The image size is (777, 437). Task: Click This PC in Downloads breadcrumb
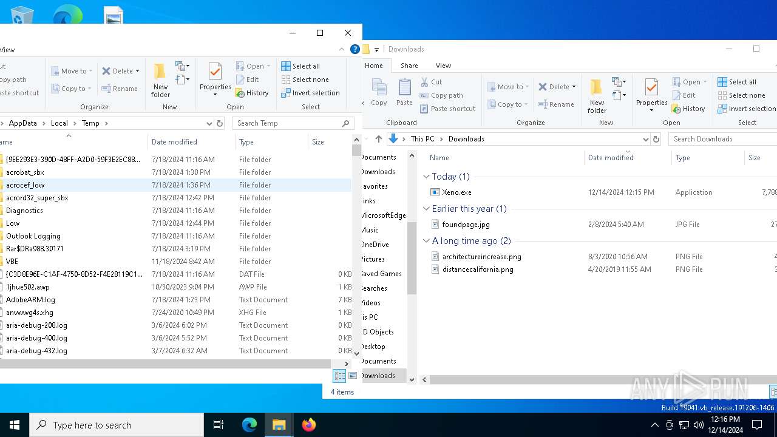click(422, 139)
